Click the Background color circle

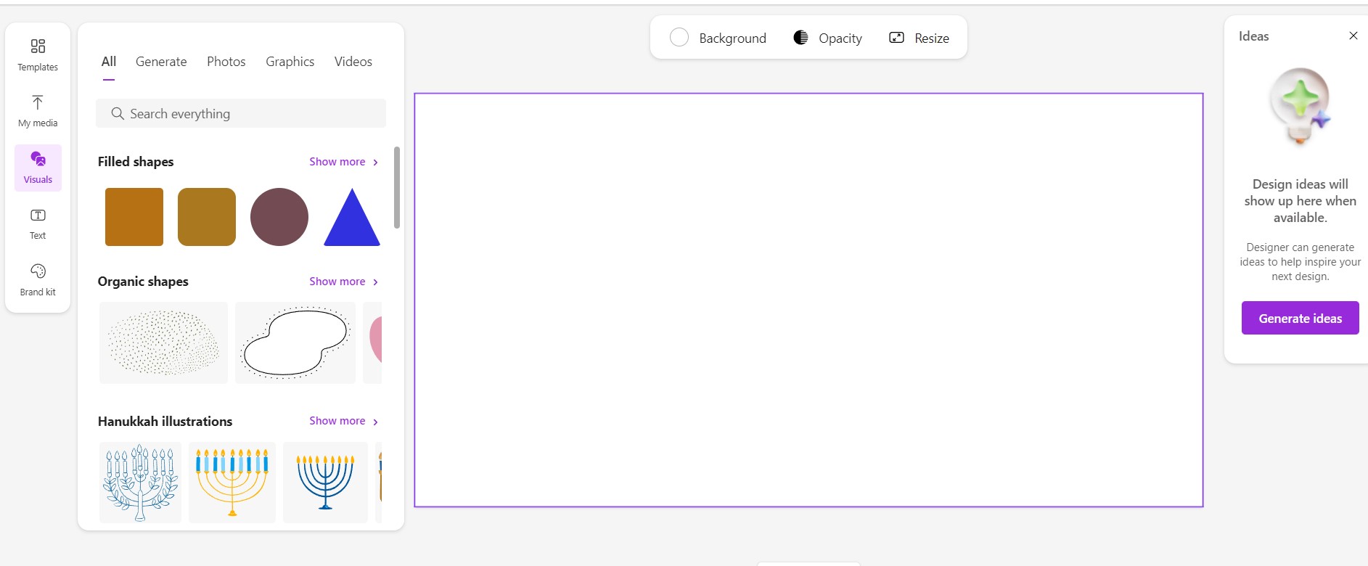(679, 38)
